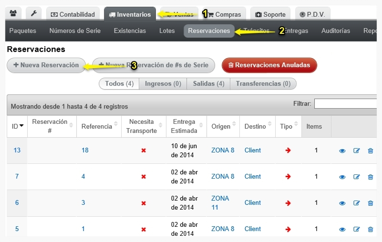Click red X transport mark in row 13

[144, 151]
